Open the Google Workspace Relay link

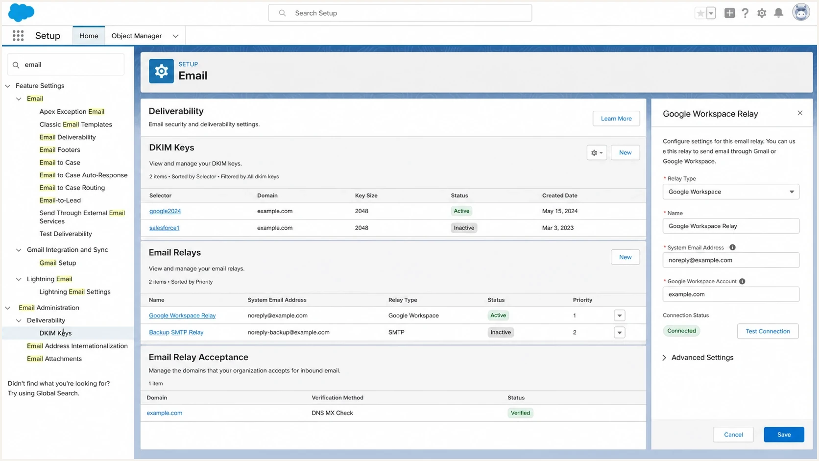(182, 315)
